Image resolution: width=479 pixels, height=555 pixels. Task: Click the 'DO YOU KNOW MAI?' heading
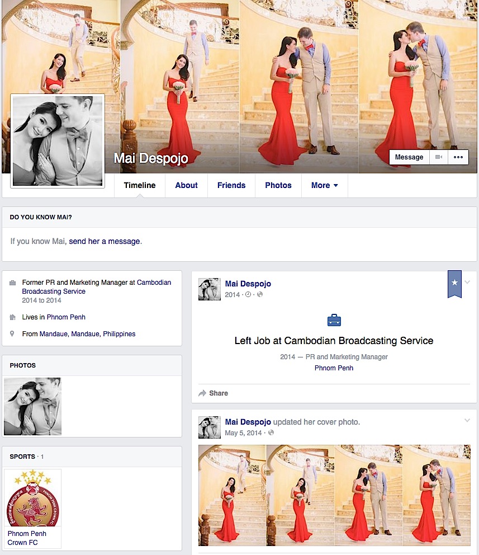41,217
